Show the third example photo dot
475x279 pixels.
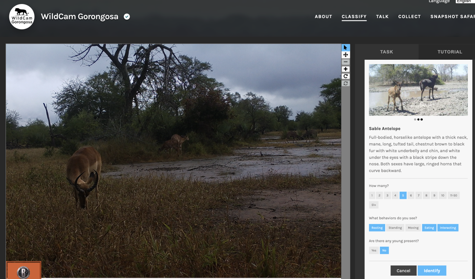422,119
